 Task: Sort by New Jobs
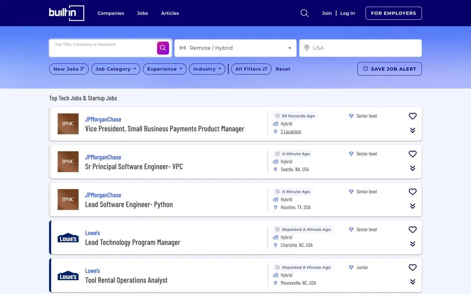click(x=69, y=69)
